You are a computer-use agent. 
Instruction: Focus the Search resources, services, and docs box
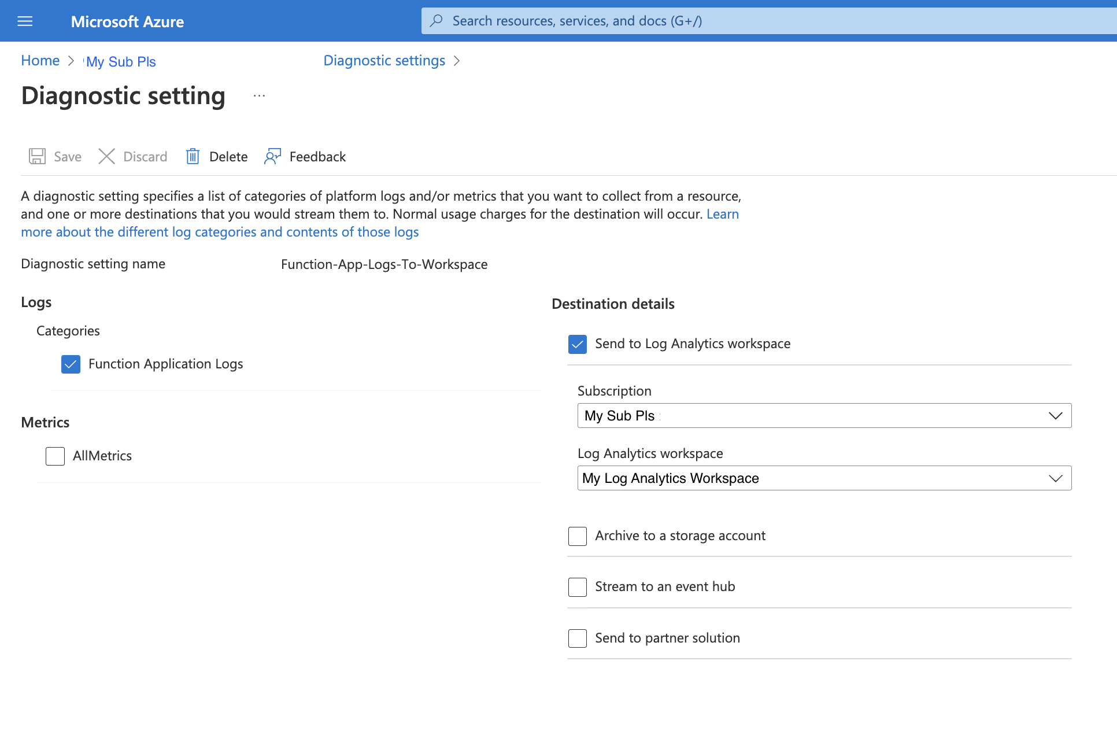[x=768, y=21]
